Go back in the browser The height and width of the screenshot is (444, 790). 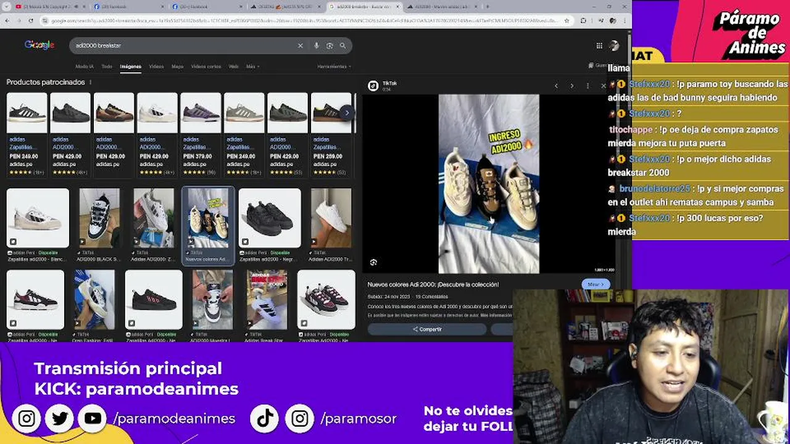(x=6, y=20)
